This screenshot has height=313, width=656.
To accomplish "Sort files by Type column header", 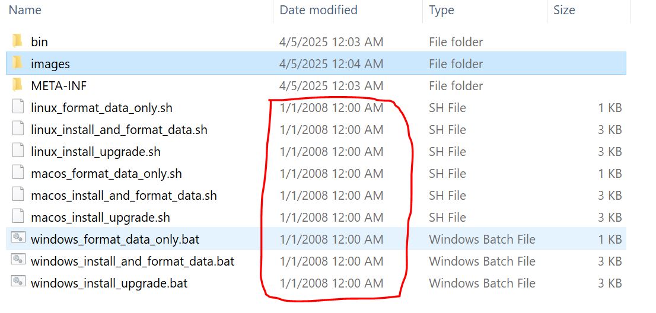I will pyautogui.click(x=441, y=10).
